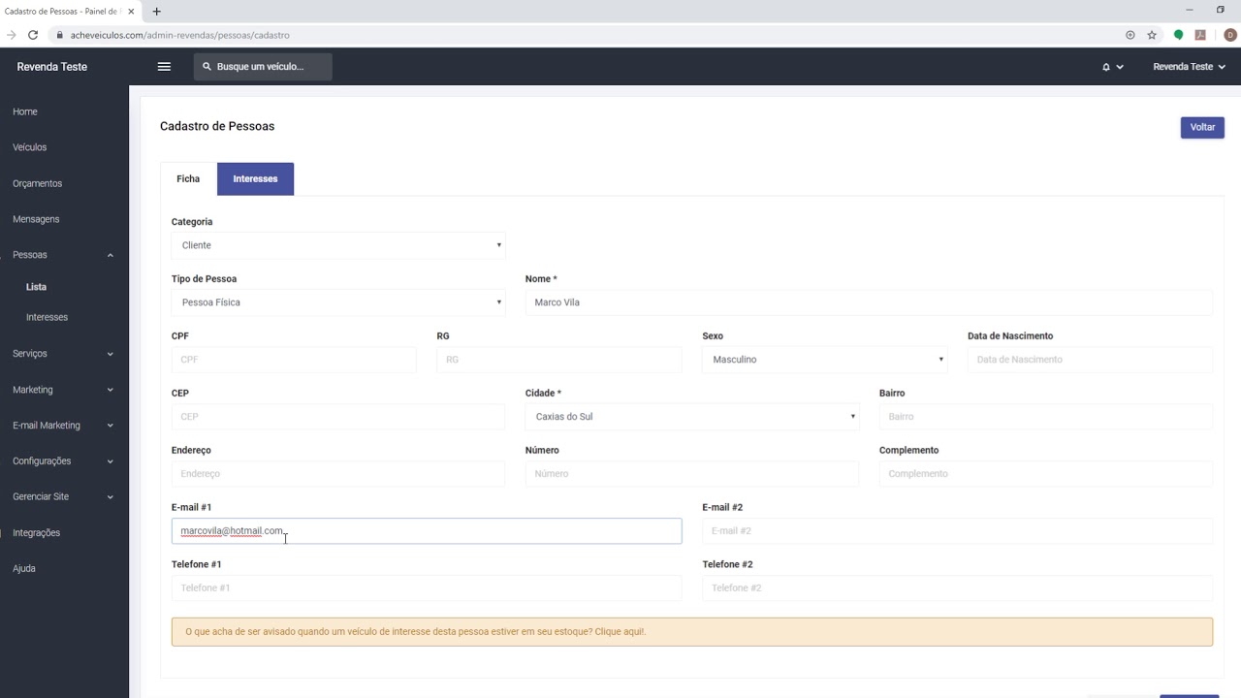The image size is (1241, 698).
Task: Click the RG input field
Action: (559, 360)
